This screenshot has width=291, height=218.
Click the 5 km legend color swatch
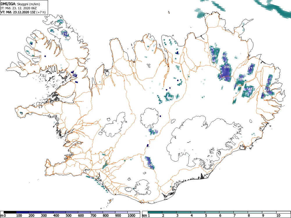[x=212, y=212]
